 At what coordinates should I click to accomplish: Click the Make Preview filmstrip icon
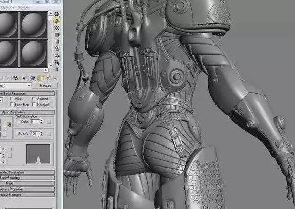(57, 49)
